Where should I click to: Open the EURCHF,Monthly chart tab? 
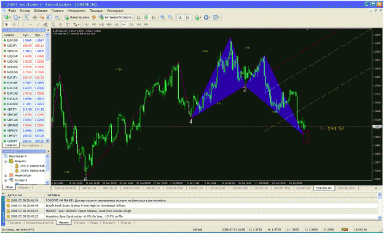65,188
